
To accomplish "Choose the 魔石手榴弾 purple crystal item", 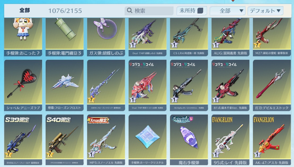I will [x=189, y=140].
